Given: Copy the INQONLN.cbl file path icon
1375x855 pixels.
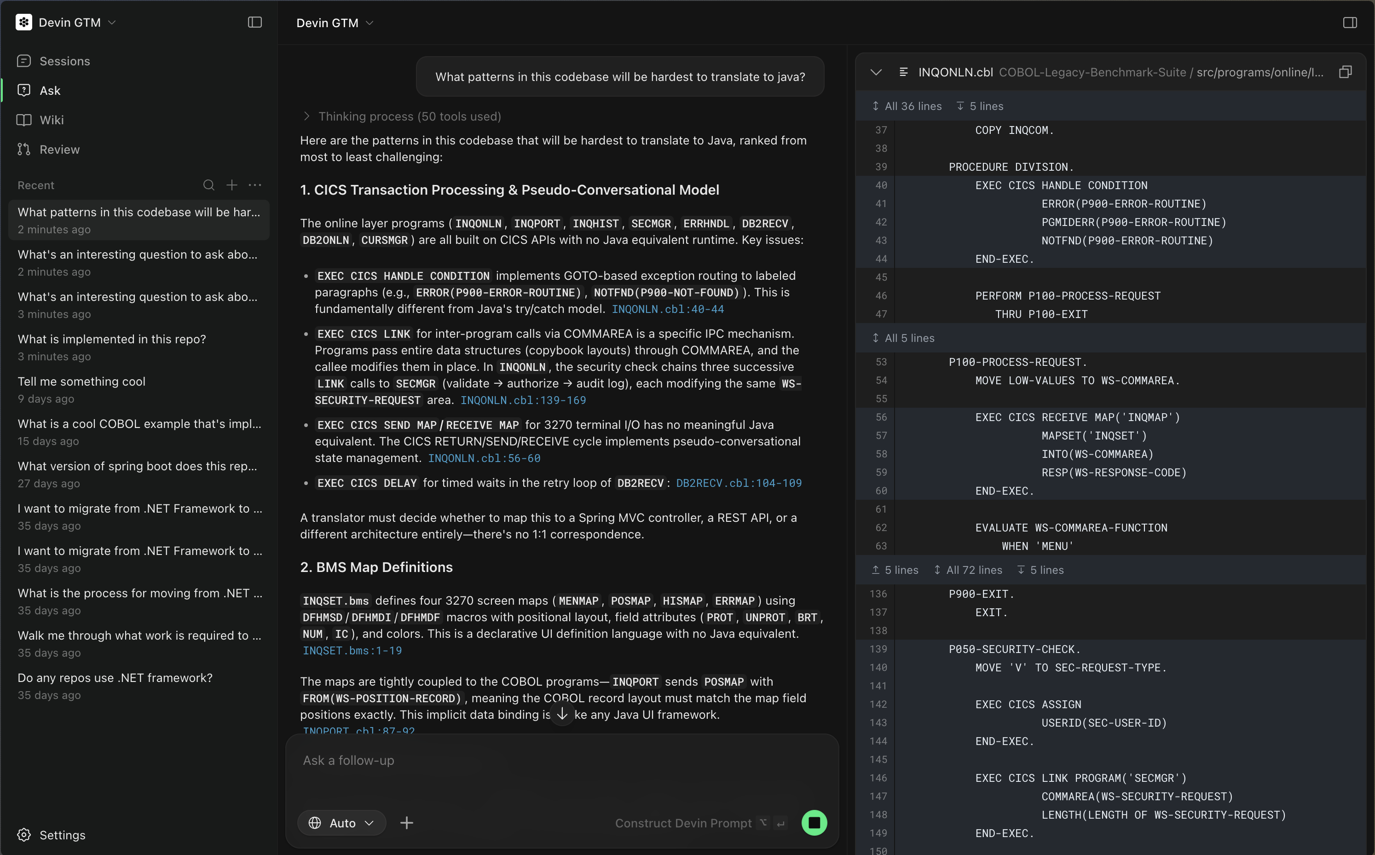Looking at the screenshot, I should [1345, 72].
